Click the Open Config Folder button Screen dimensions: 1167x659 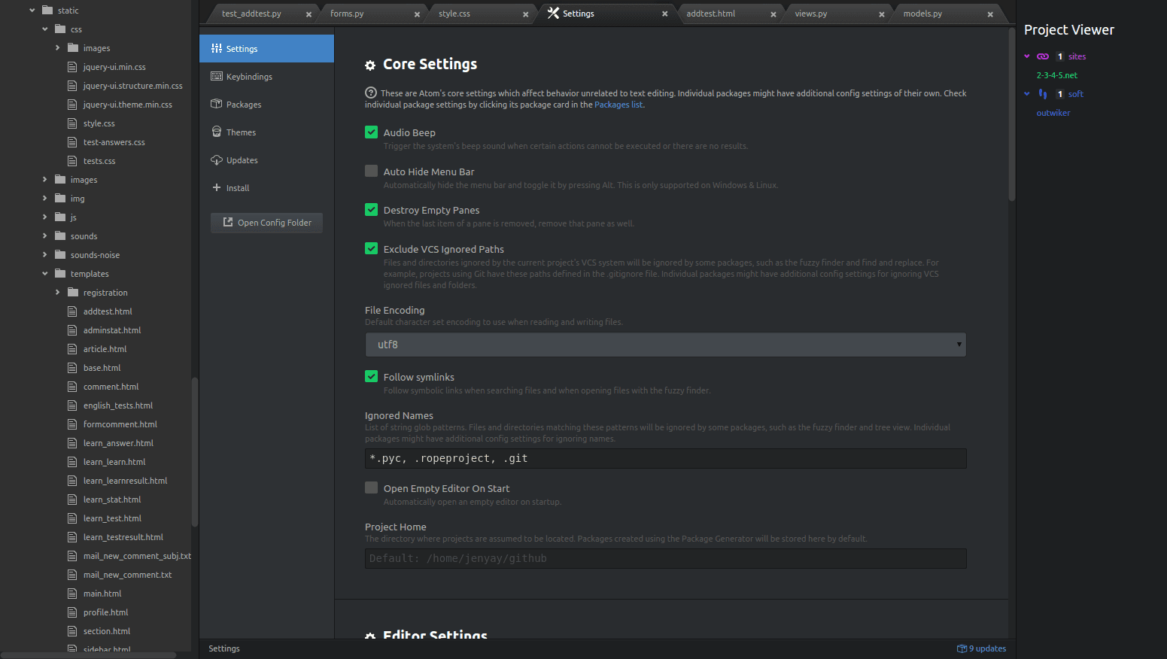tap(267, 223)
